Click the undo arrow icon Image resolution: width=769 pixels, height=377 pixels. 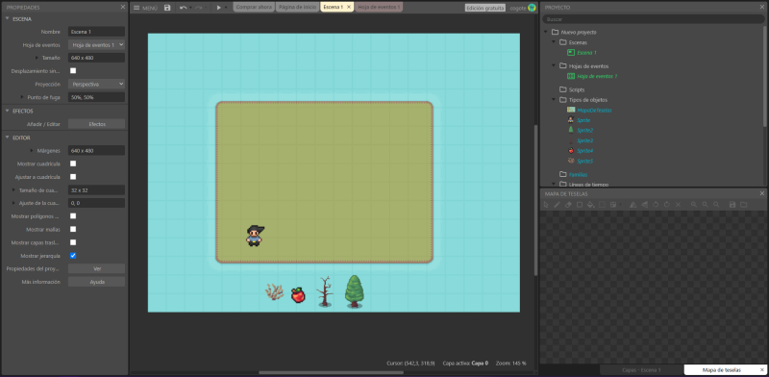point(183,8)
